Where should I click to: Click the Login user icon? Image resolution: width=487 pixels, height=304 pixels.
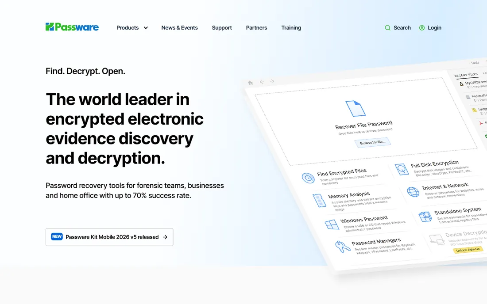coord(422,28)
